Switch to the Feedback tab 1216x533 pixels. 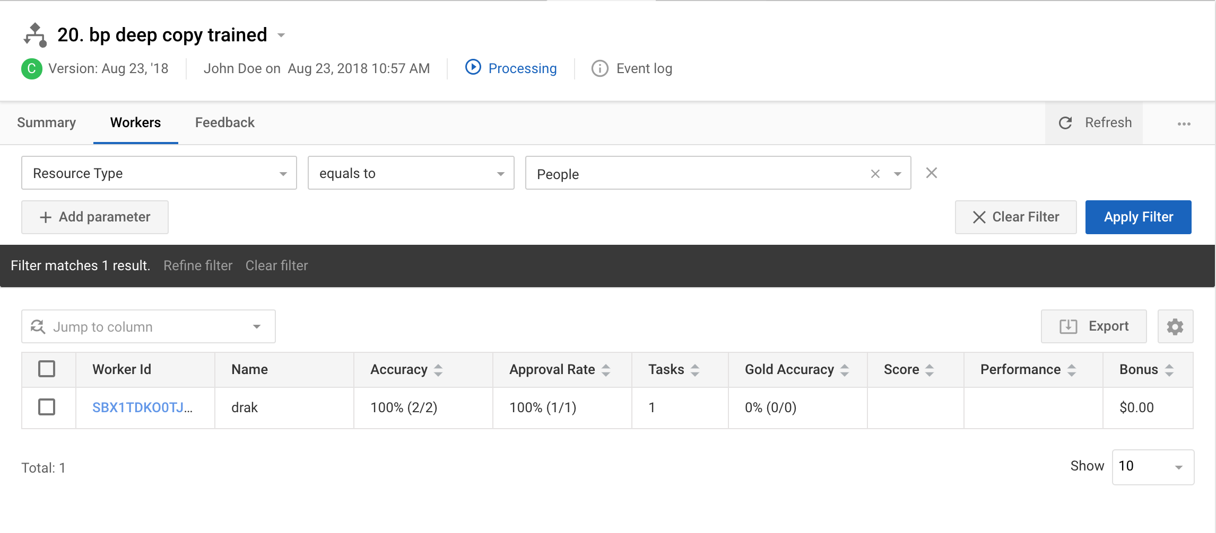click(x=225, y=122)
